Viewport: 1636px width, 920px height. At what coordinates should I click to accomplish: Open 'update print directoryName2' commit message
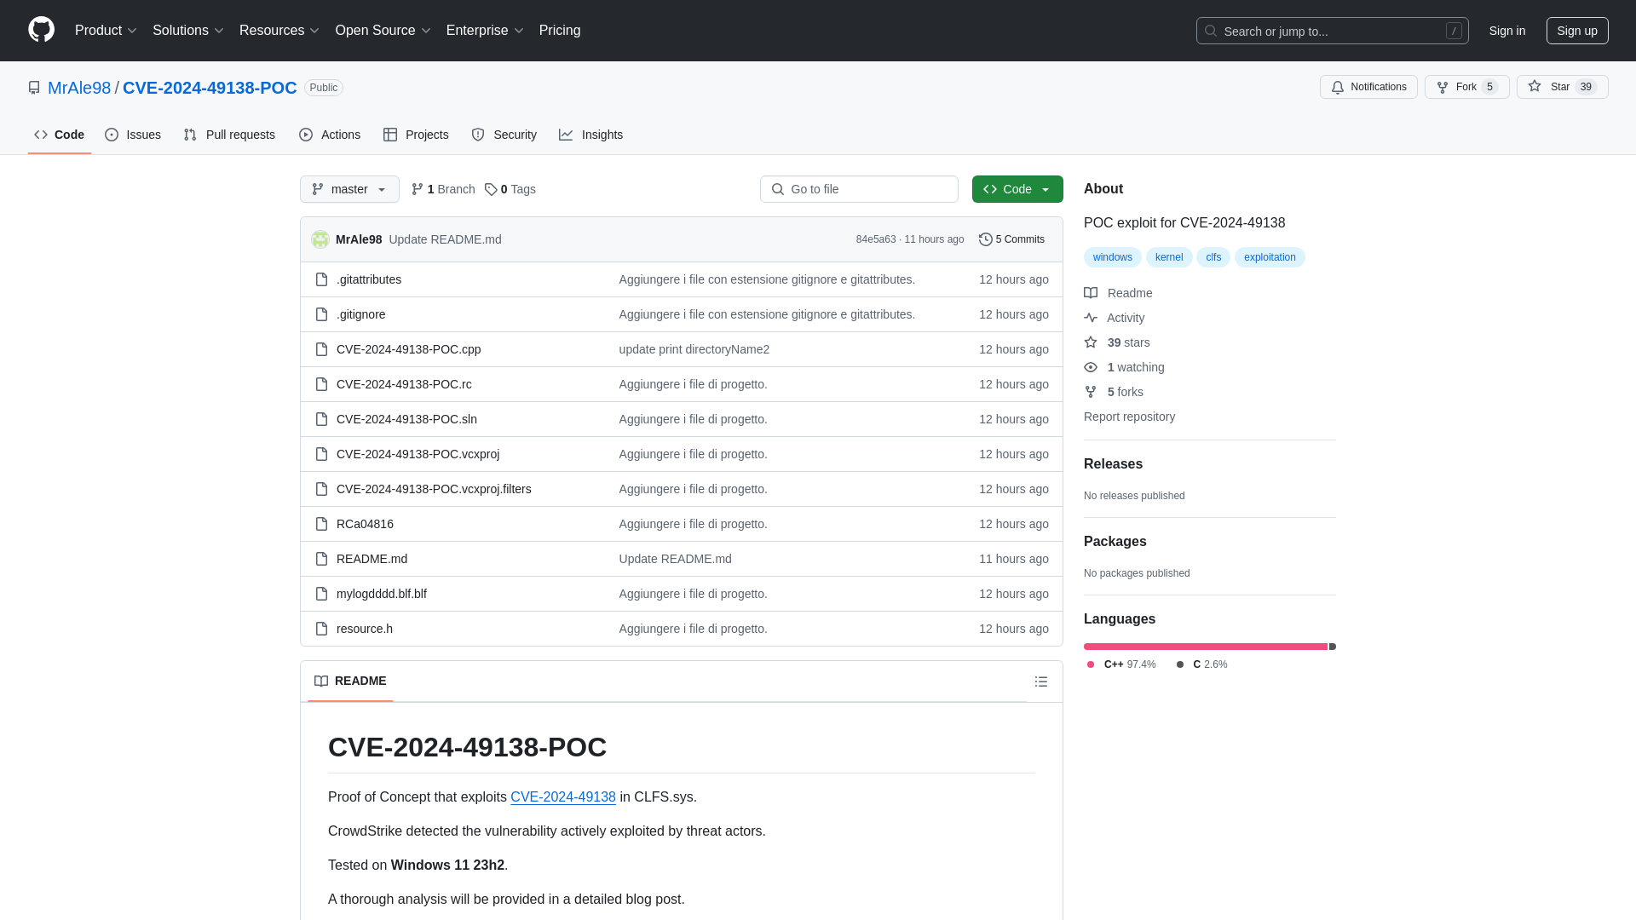[x=694, y=349]
